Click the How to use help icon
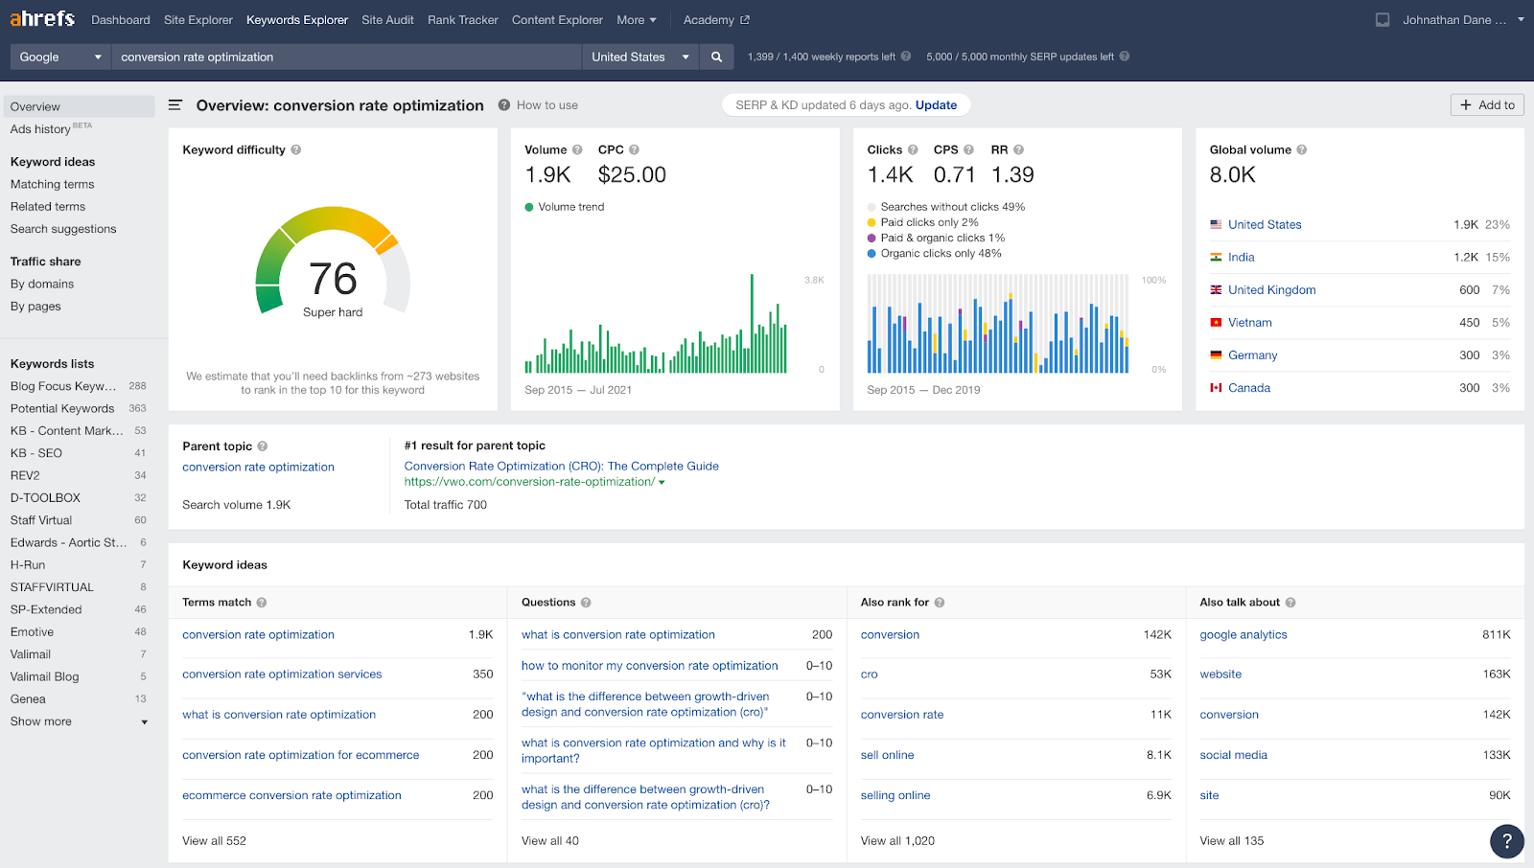Viewport: 1534px width, 868px height. point(504,105)
